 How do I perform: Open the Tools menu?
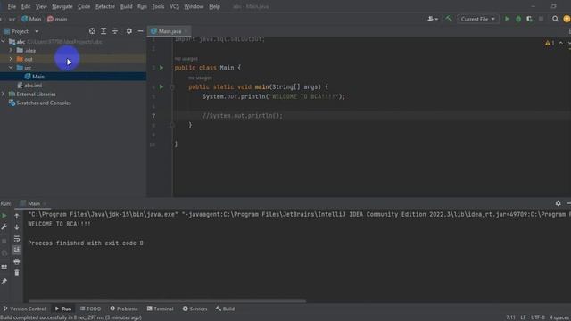pos(158,6)
